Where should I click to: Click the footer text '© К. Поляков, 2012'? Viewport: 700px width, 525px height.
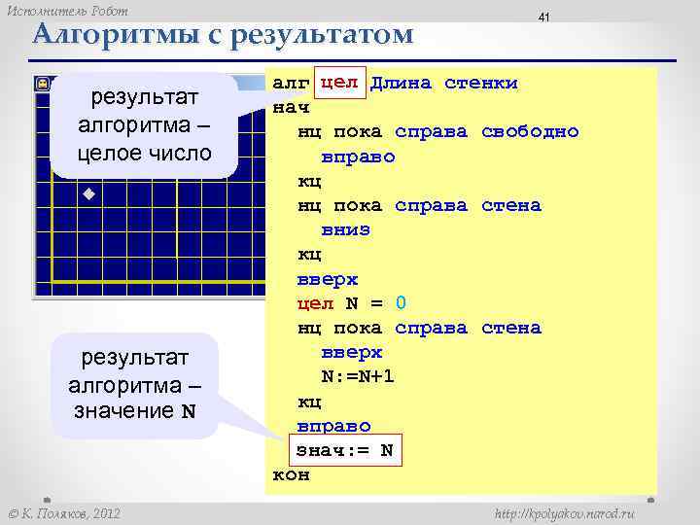65,514
